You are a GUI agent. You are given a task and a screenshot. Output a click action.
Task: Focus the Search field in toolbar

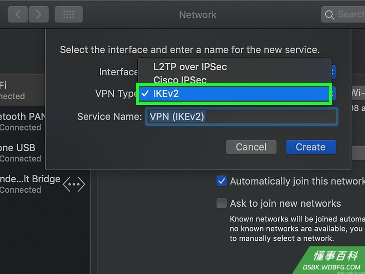tap(343, 15)
